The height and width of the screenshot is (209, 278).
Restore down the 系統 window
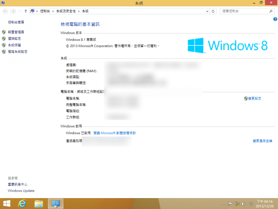(x=261, y=3)
